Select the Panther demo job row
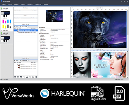Screen dimensions: 129x105 point(26,30)
